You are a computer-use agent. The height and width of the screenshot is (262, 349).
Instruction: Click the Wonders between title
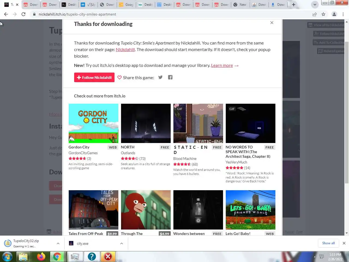click(189, 234)
